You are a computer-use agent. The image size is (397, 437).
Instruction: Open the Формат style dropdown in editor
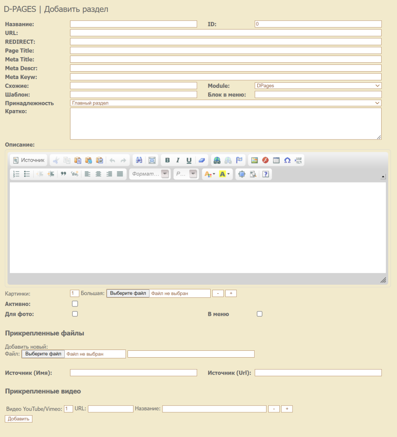coord(149,174)
